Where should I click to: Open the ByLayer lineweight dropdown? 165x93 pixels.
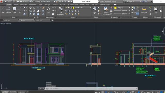tap(122, 11)
